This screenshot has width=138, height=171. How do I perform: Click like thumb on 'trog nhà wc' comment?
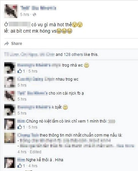click(20, 71)
